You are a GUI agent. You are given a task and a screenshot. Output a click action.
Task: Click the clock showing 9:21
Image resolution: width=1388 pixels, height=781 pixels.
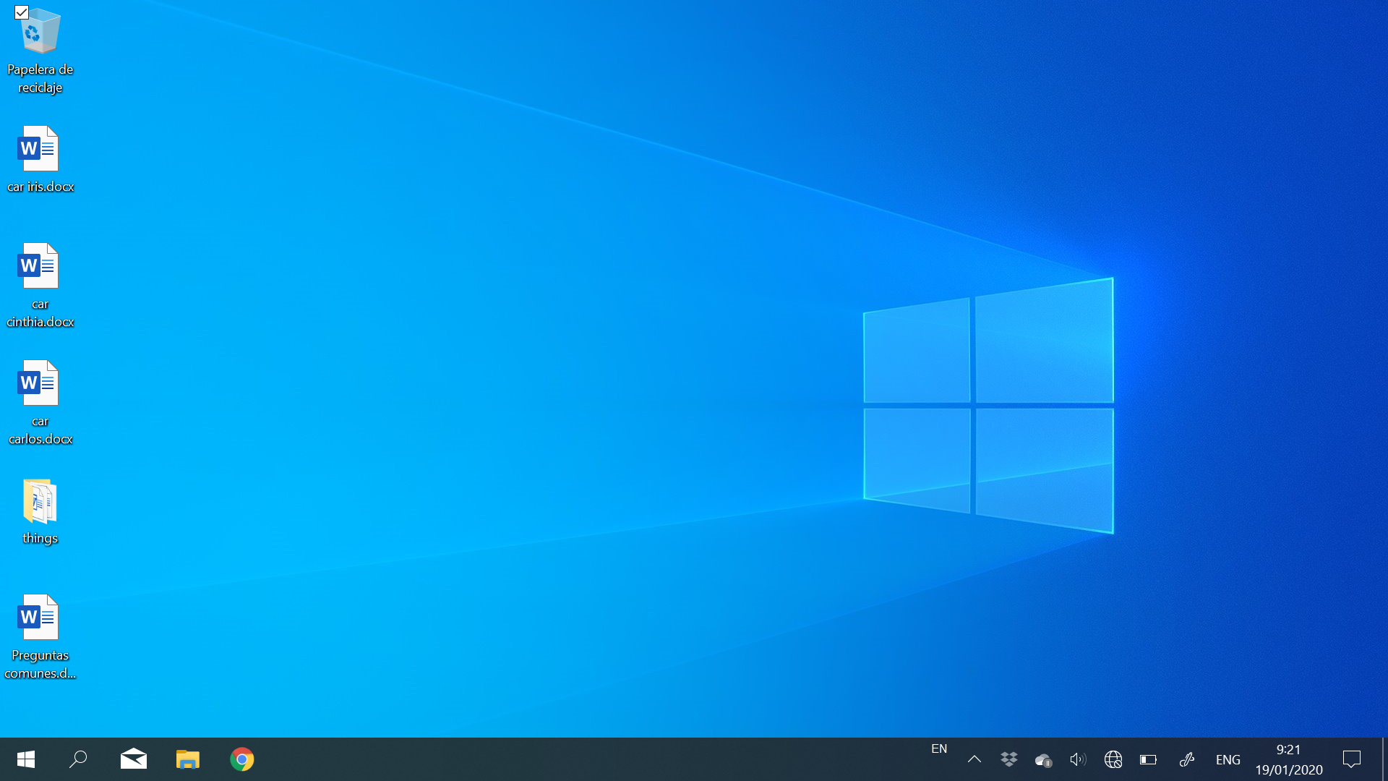tap(1288, 759)
